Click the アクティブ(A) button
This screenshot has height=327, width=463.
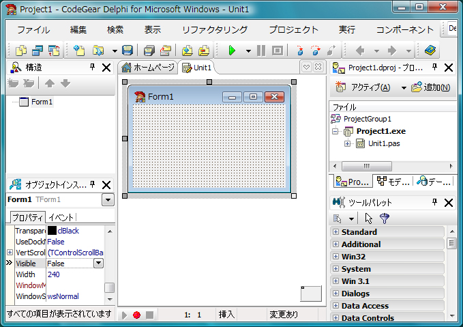click(363, 87)
